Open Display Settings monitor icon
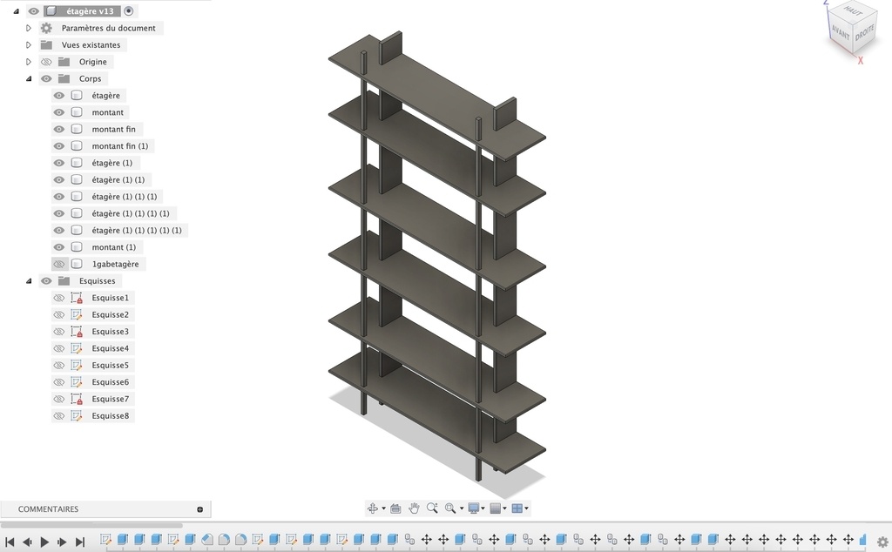Viewport: 892px width, 552px height. coord(473,508)
